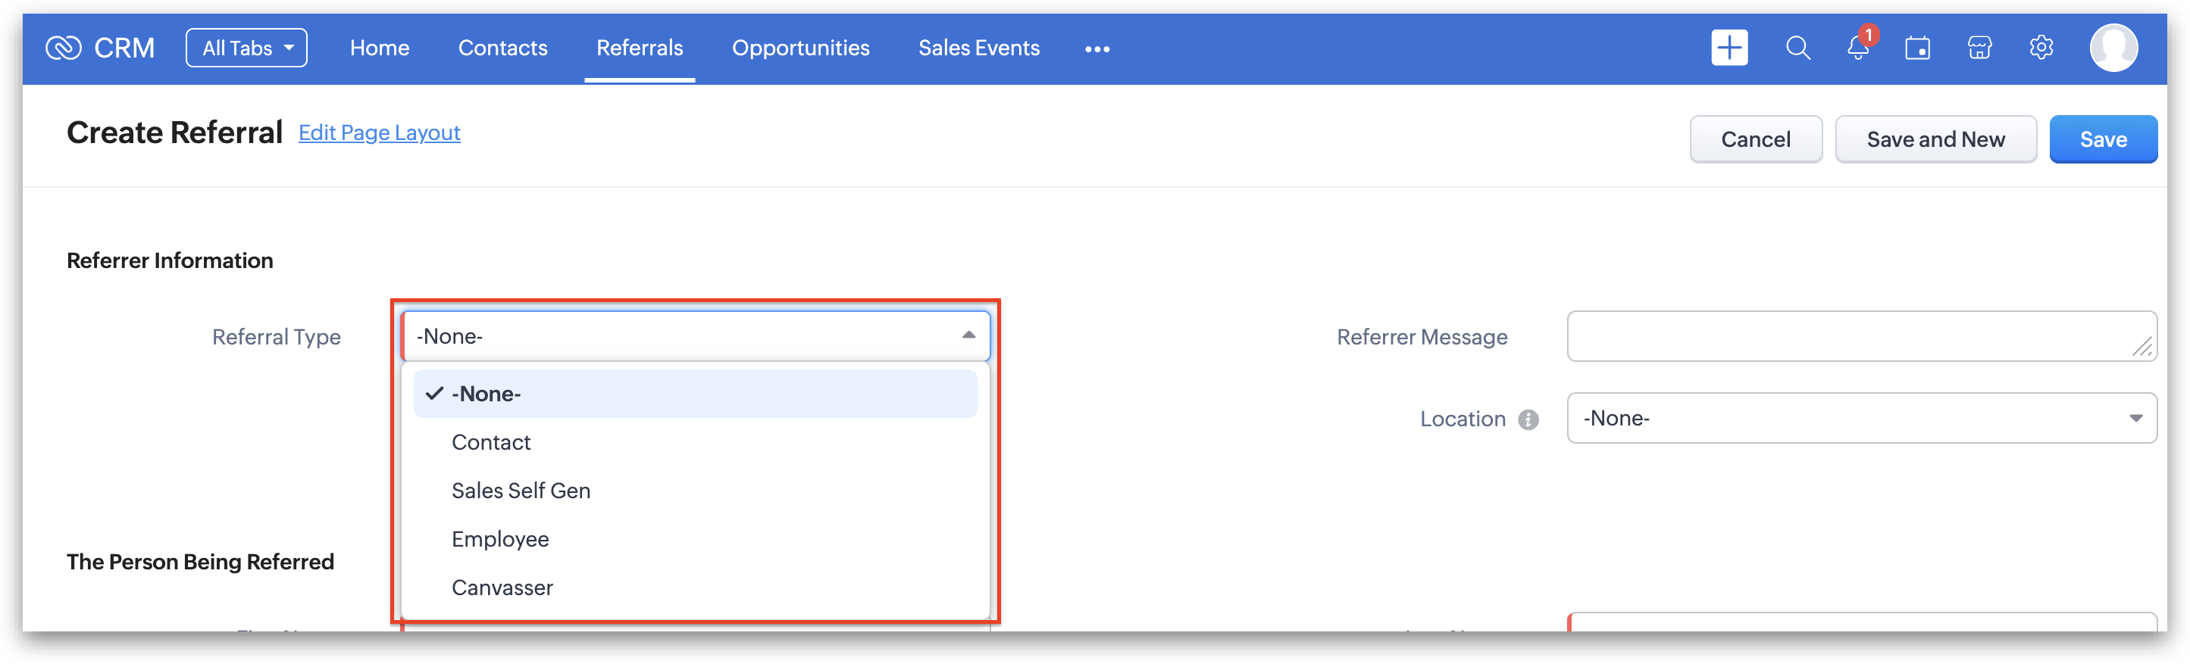Open the search magnifier icon
2190x664 pixels.
[1797, 48]
